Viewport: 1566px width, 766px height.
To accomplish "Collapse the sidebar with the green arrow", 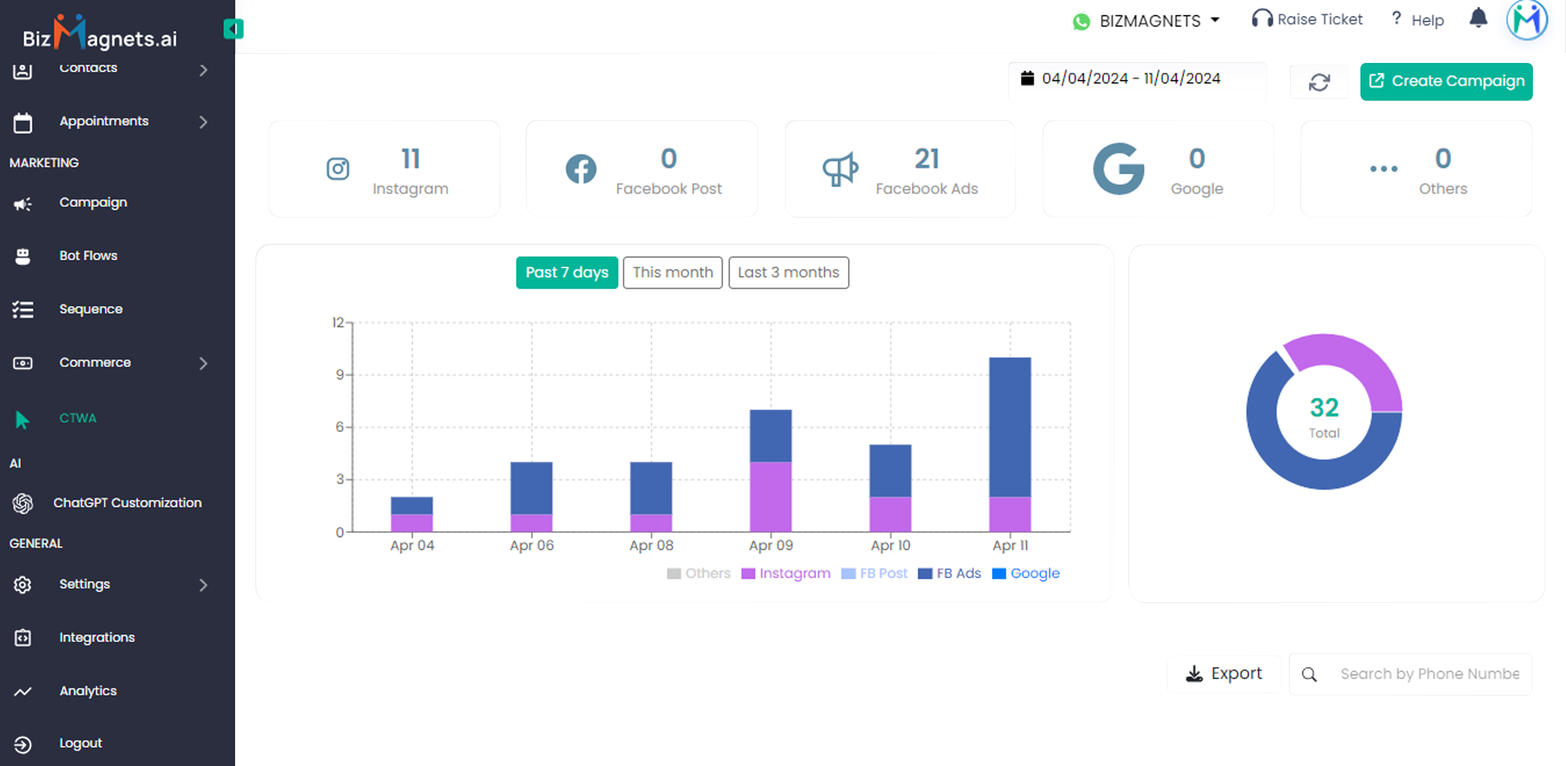I will pyautogui.click(x=233, y=28).
